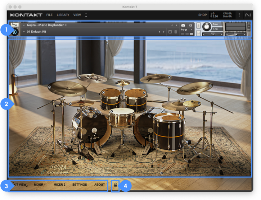Switch to the MIXER 1 tab
Screen dimensions: 261x200
click(40, 185)
